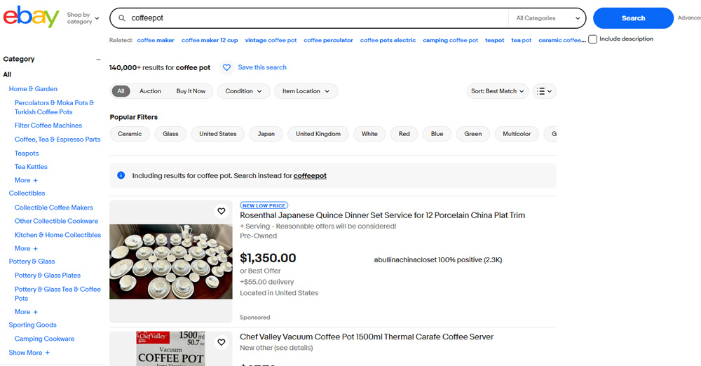
Task: Select the All listings tab
Action: pos(121,91)
